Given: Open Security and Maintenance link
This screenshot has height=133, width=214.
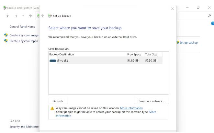Looking at the screenshot, I should 24,127.
